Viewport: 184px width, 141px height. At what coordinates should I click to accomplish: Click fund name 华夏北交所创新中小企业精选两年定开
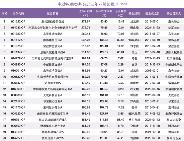click(53, 27)
